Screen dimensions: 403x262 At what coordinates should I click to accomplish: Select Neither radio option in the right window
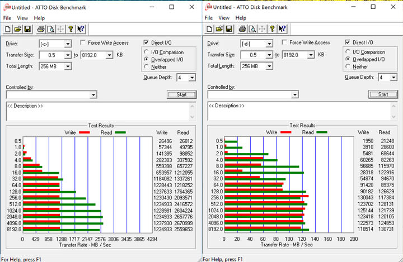(348, 66)
